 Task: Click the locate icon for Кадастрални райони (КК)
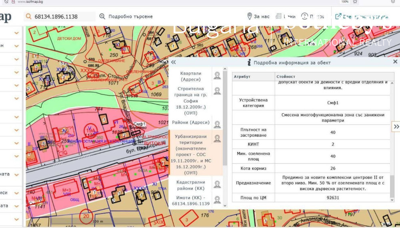pos(217,184)
